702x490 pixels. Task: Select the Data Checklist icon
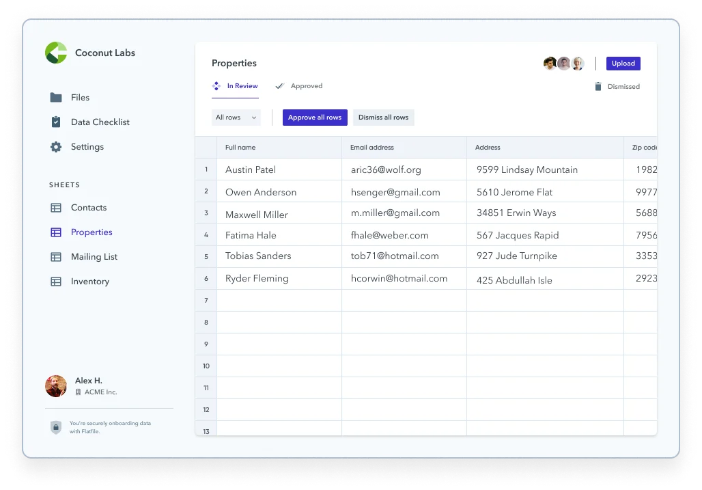click(x=57, y=122)
